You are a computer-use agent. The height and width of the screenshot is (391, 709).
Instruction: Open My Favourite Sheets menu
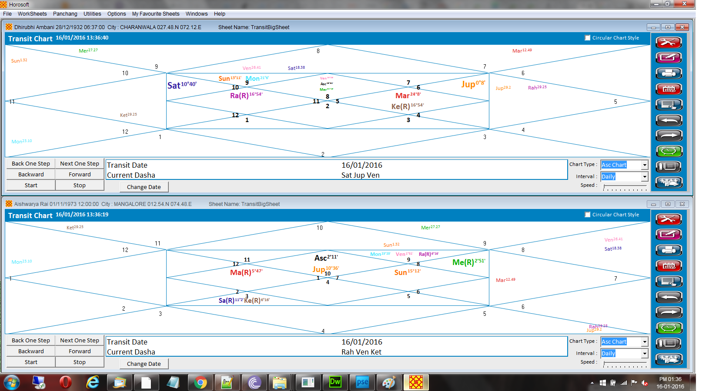[156, 14]
